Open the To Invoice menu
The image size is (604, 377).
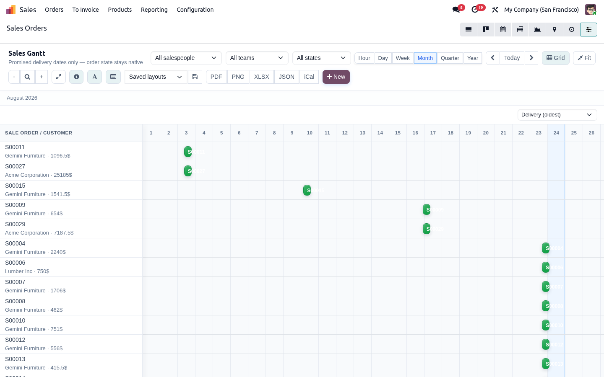(x=86, y=10)
